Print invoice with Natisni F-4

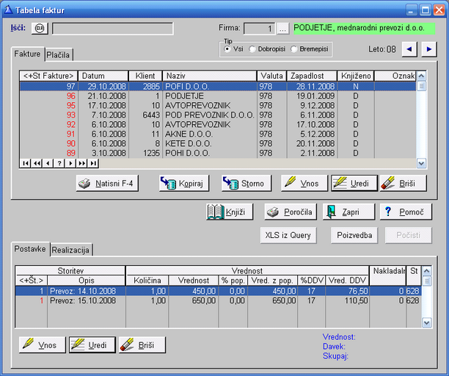(107, 184)
